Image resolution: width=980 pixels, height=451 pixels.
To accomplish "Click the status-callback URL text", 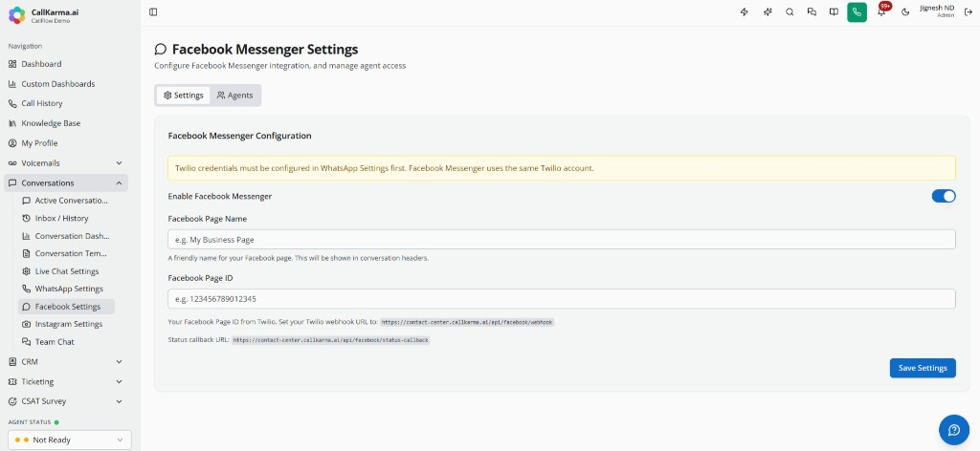I will (330, 340).
